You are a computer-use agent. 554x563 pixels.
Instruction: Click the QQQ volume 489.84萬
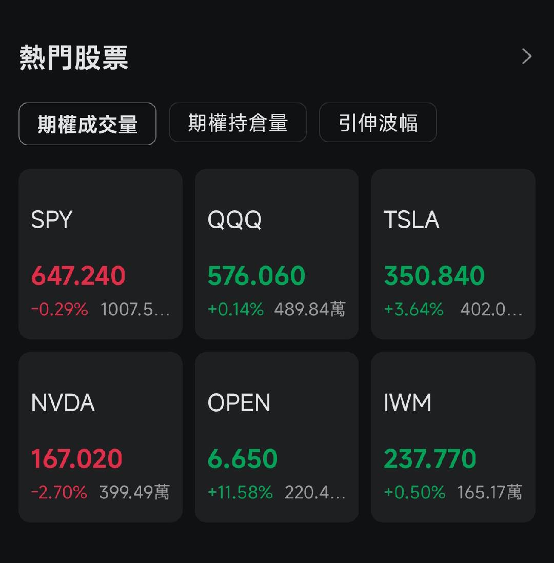pyautogui.click(x=310, y=310)
